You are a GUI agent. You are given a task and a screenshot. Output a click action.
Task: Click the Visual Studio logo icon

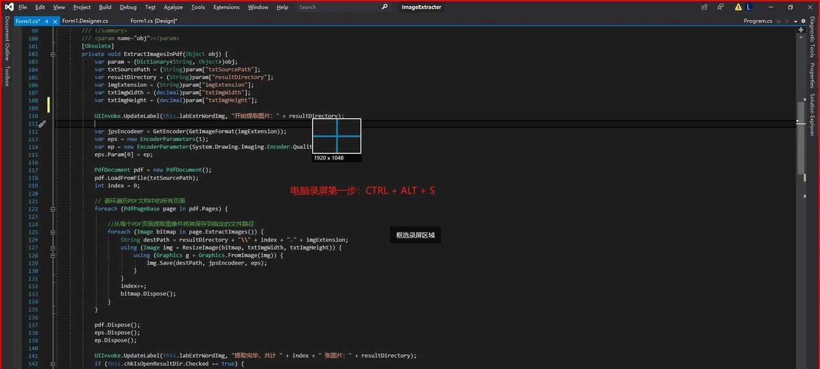7,7
